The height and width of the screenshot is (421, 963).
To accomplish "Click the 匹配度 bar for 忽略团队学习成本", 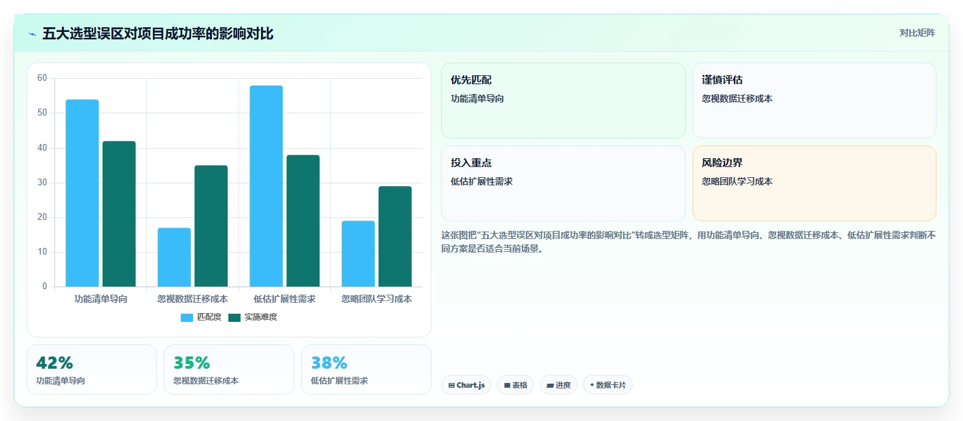I will [358, 254].
